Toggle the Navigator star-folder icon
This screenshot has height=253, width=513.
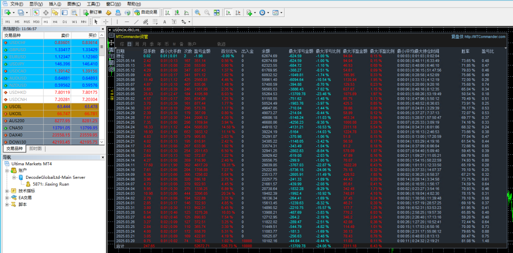(55, 13)
